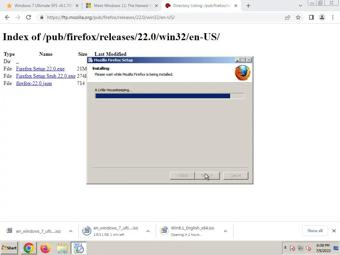Viewport: 340px width, 255px height.
Task: Click the 'A Little Housekeeping...' status text
Action: point(113,90)
